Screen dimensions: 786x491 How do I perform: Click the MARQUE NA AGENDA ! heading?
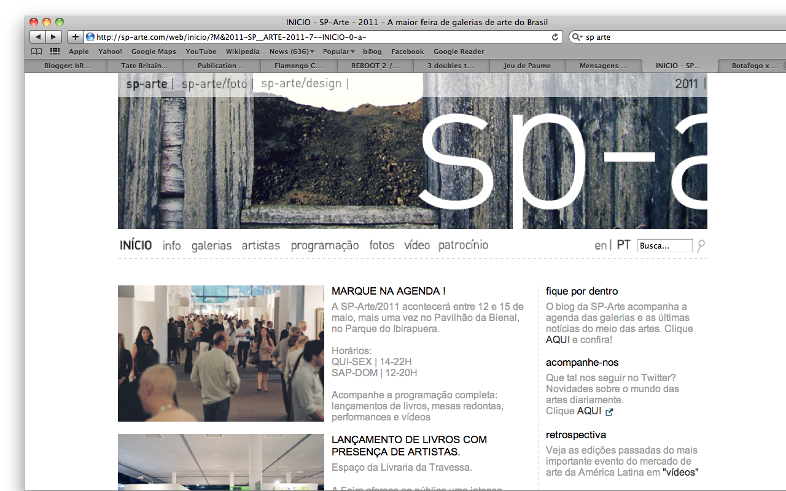[x=389, y=292]
